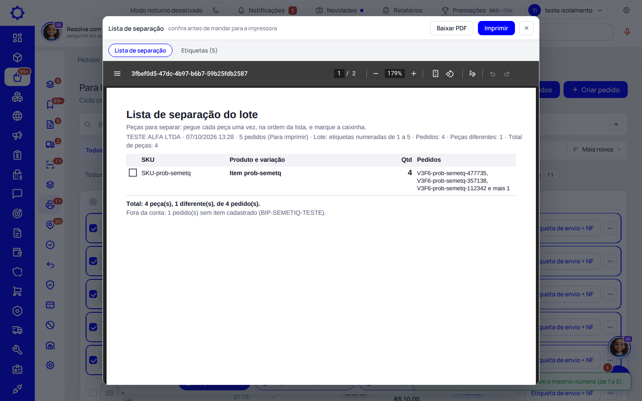Screen dimensions: 642x401
Task: Select the bookmark icon with 99+ badge
Action: tap(50, 104)
